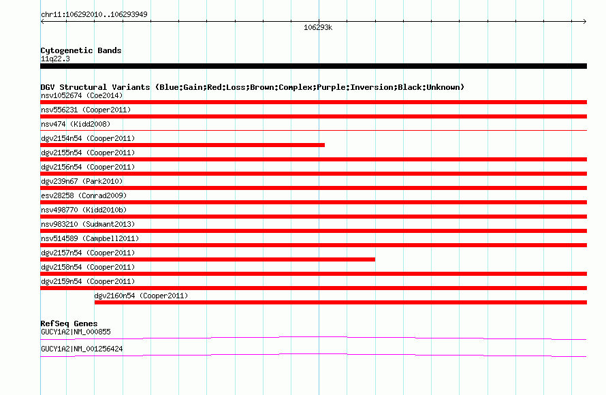
Task: Click the red bar of dgv2158n54
Action: coord(313,274)
